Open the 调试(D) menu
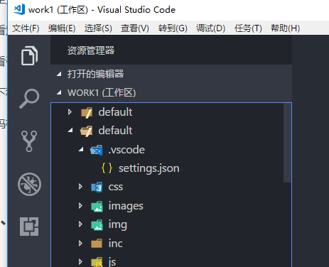 pos(211,28)
